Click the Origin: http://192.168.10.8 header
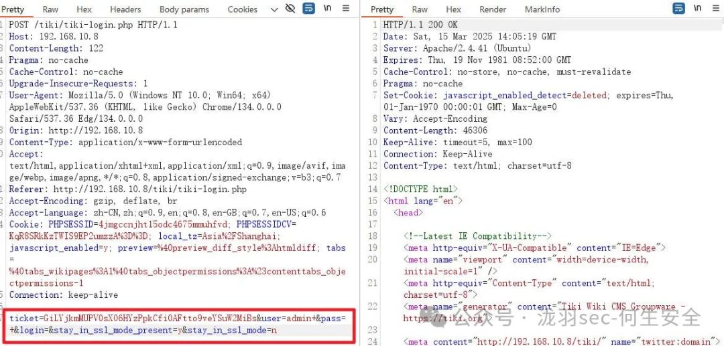Viewport: 724px width, 346px height. 76,131
